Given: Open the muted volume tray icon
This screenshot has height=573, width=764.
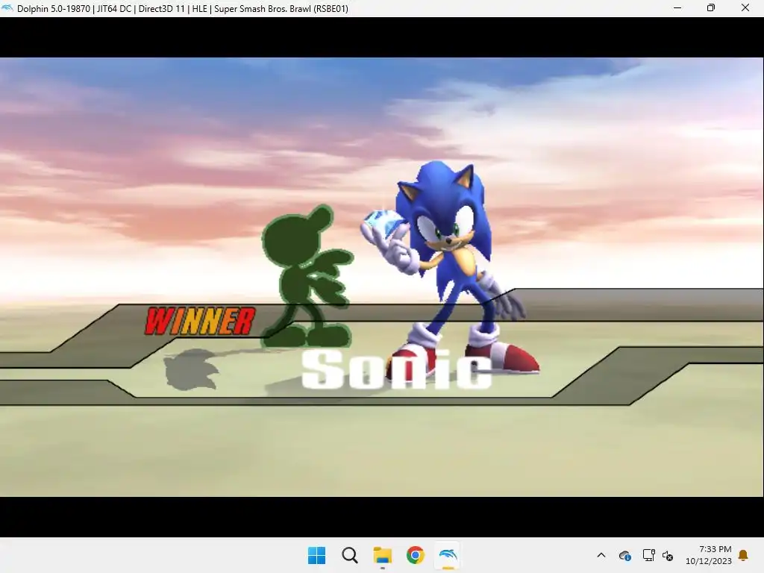Looking at the screenshot, I should click(668, 555).
